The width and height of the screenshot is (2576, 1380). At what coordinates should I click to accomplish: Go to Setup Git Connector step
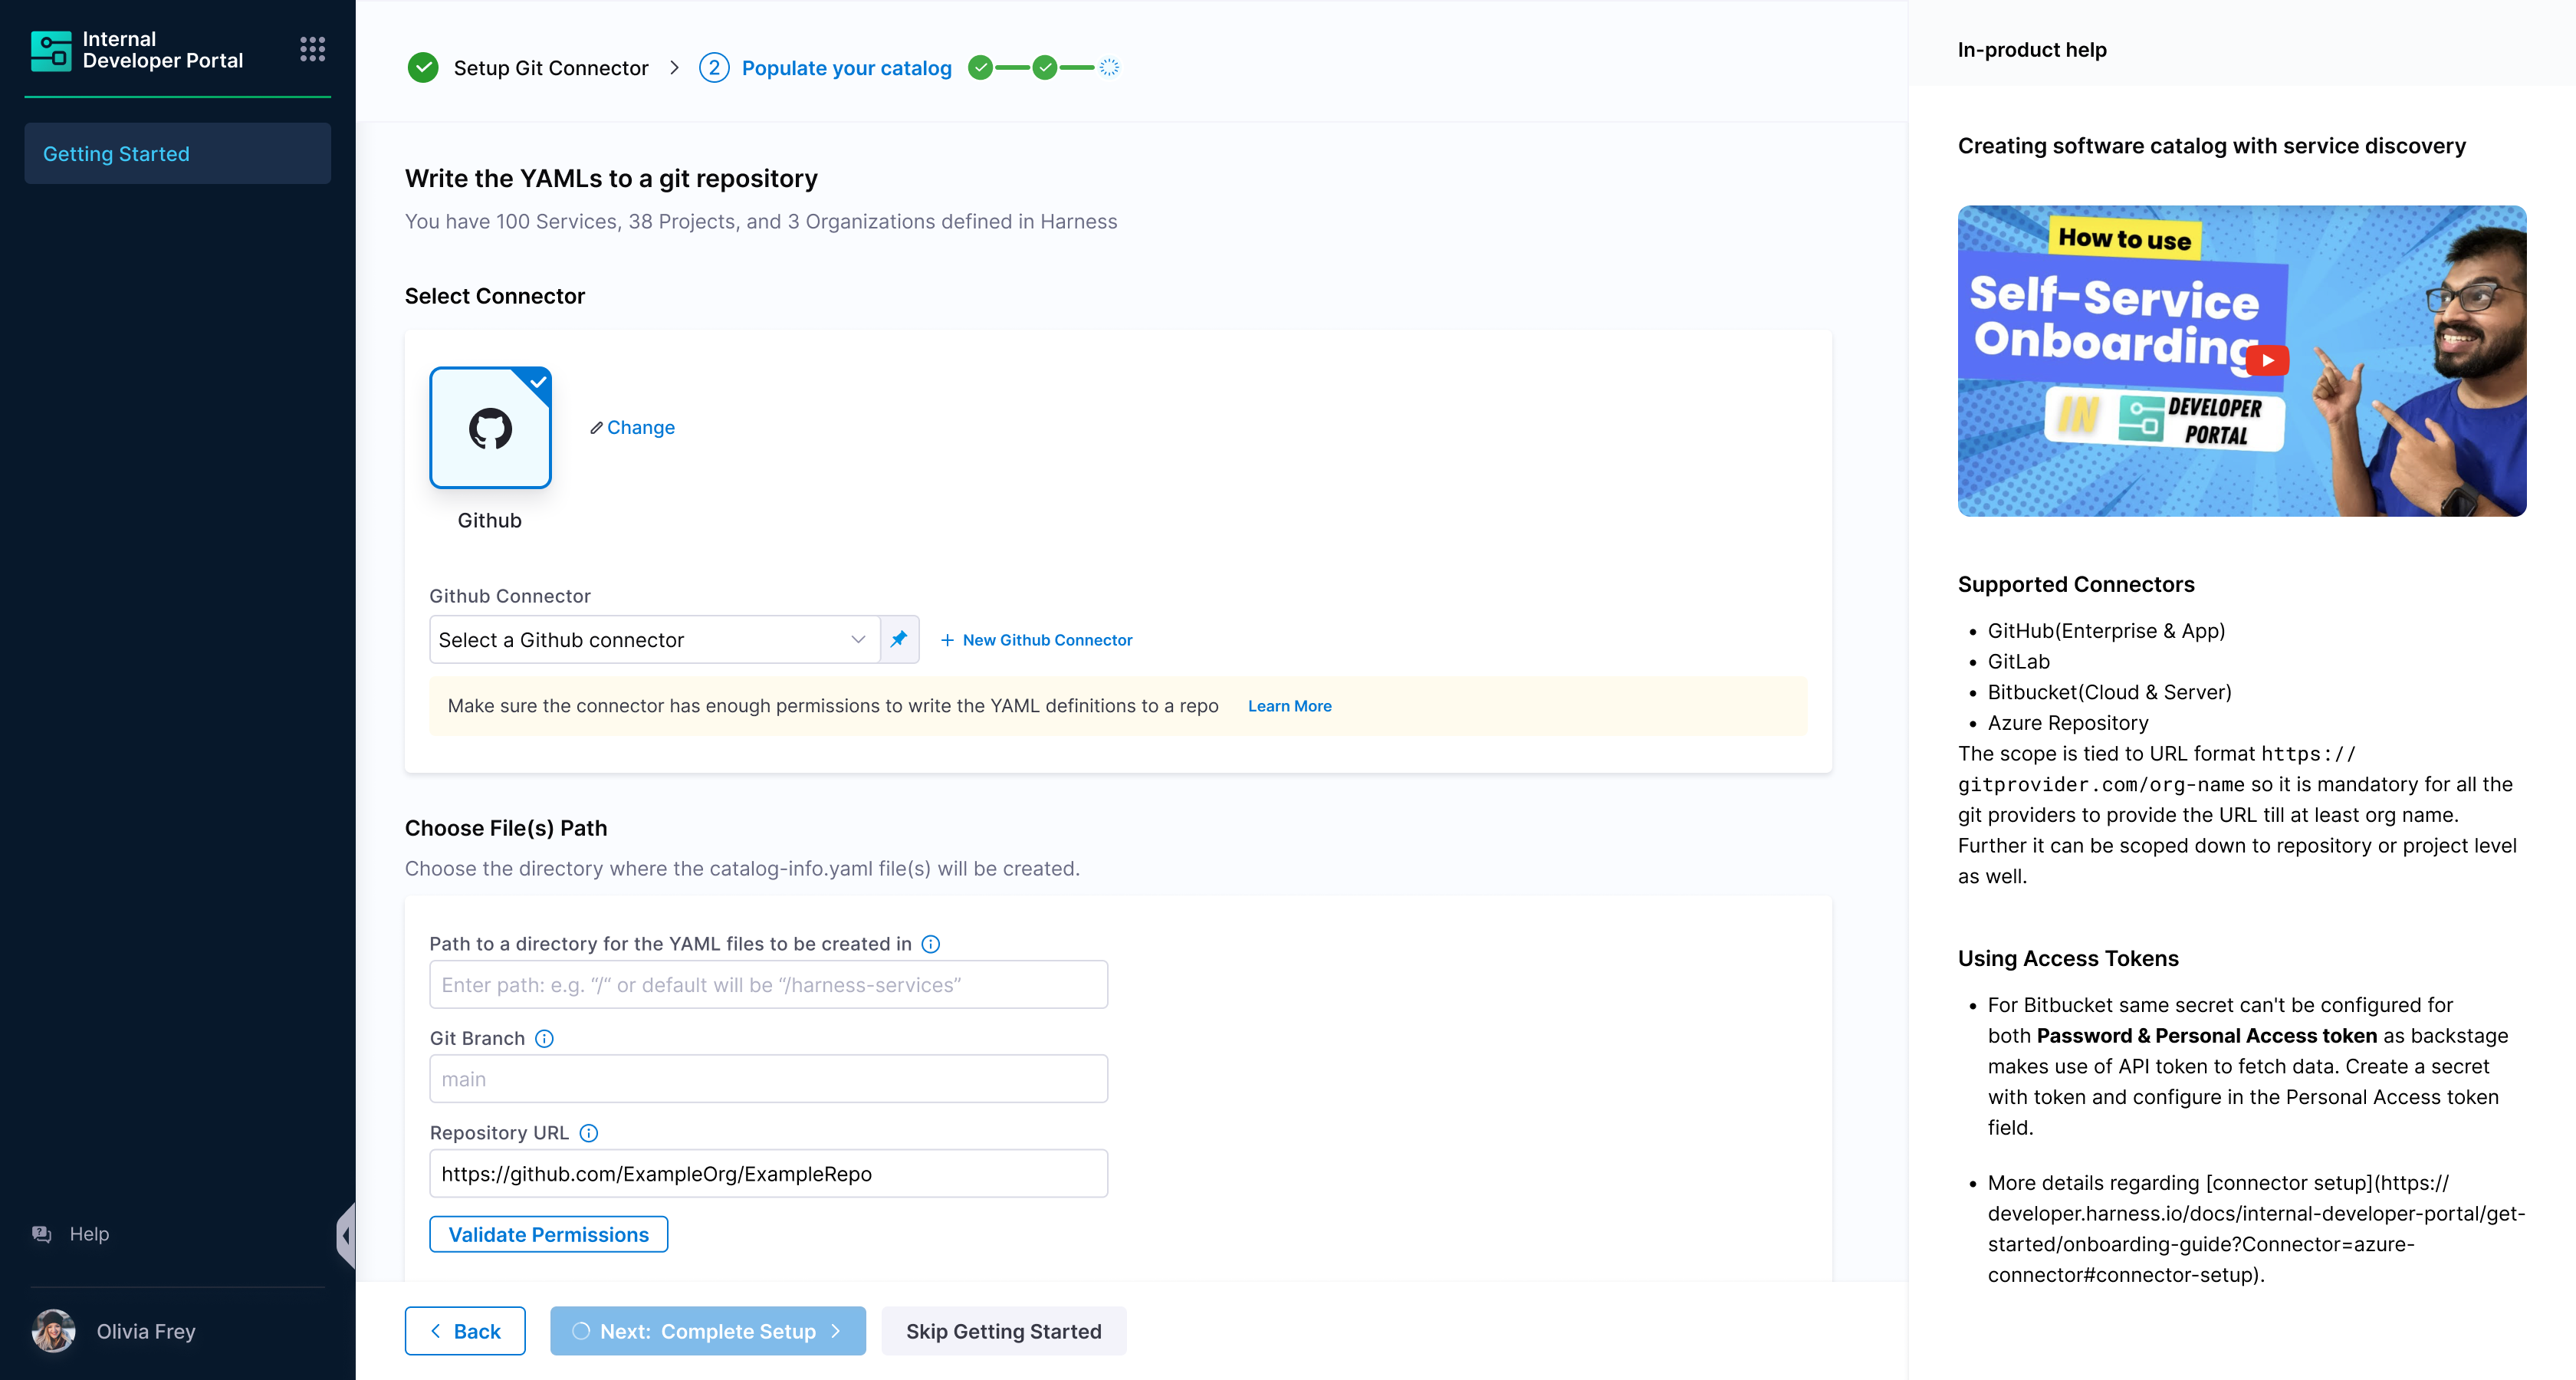point(550,68)
